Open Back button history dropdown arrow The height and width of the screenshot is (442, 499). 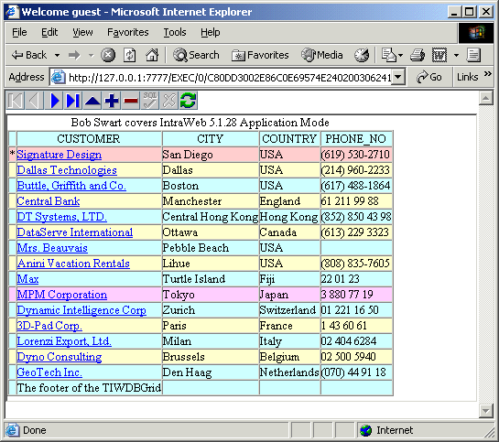[x=57, y=55]
